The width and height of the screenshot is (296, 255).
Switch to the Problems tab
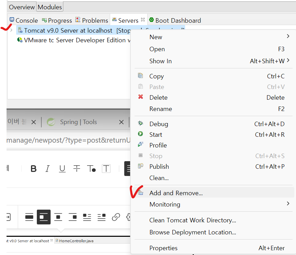92,20
